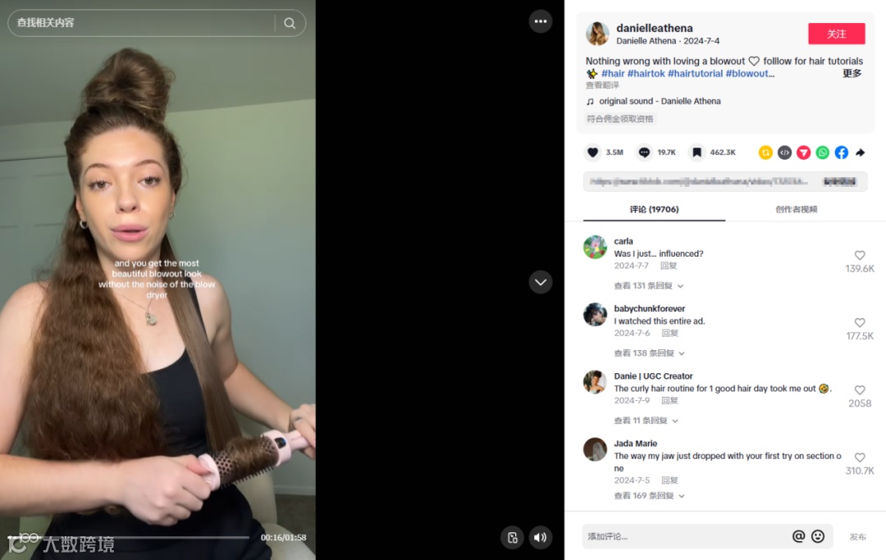Click the red 关注 follow button
The height and width of the screenshot is (560, 886).
click(x=836, y=34)
